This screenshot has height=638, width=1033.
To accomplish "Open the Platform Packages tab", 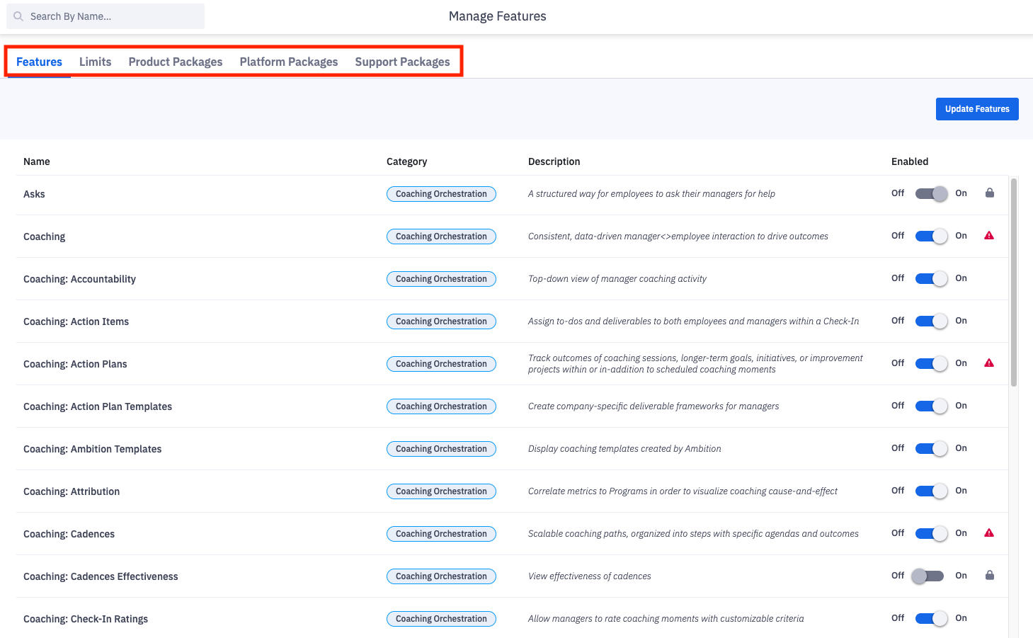I will pyautogui.click(x=288, y=62).
